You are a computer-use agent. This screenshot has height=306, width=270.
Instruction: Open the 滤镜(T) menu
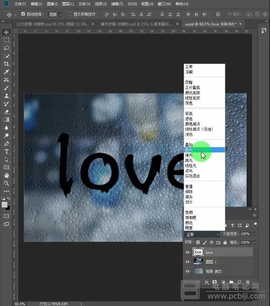[x=117, y=4]
